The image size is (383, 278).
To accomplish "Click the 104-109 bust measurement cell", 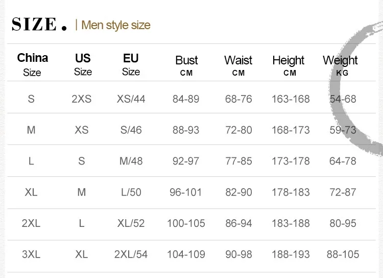I will point(186,254).
